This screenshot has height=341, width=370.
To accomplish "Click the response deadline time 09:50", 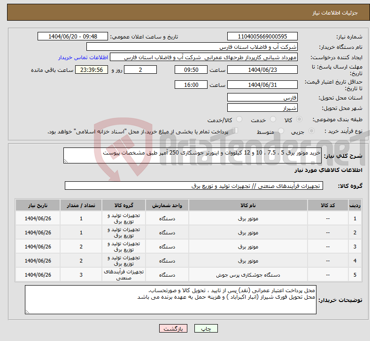I will click(x=191, y=70).
